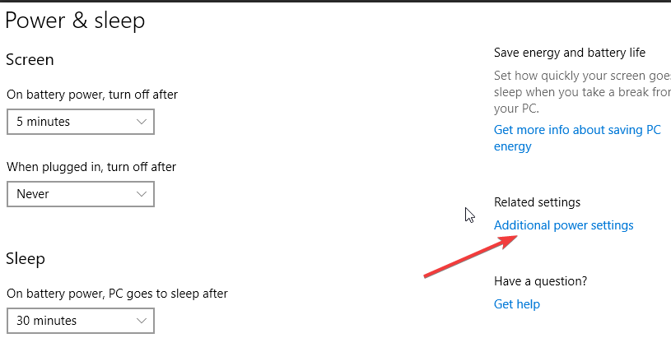The width and height of the screenshot is (671, 338).
Task: Click the 'Save energy and battery life' heading
Action: click(570, 53)
